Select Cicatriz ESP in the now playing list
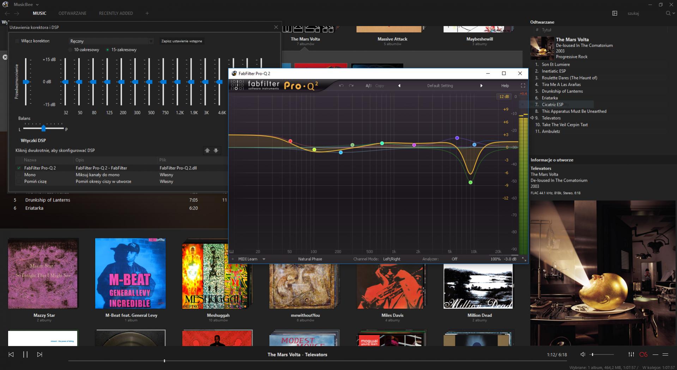Image resolution: width=677 pixels, height=370 pixels. pos(552,105)
